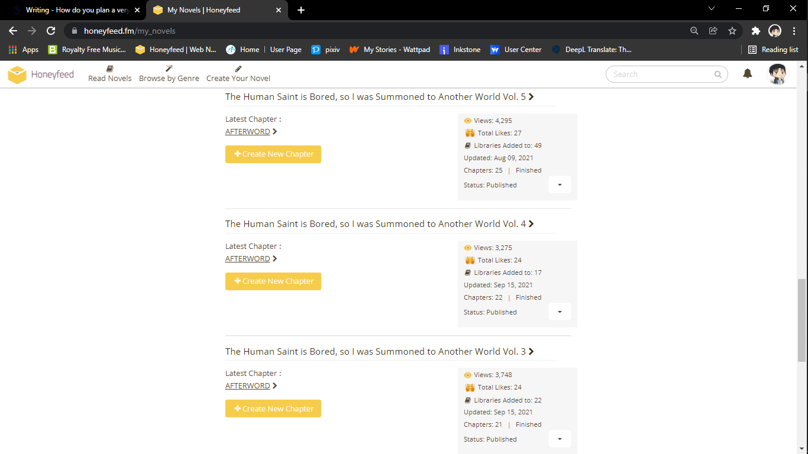808x454 pixels.
Task: Open the pixiv bookmark
Action: click(x=325, y=50)
